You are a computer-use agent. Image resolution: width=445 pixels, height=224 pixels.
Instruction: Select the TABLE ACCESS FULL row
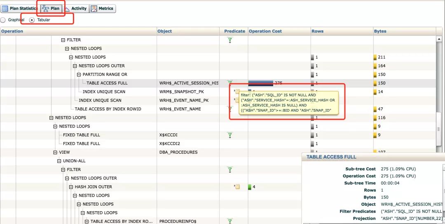click(x=218, y=83)
